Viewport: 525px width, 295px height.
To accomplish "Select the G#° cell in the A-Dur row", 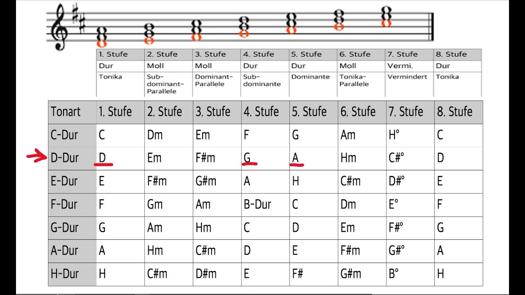I will coord(397,250).
